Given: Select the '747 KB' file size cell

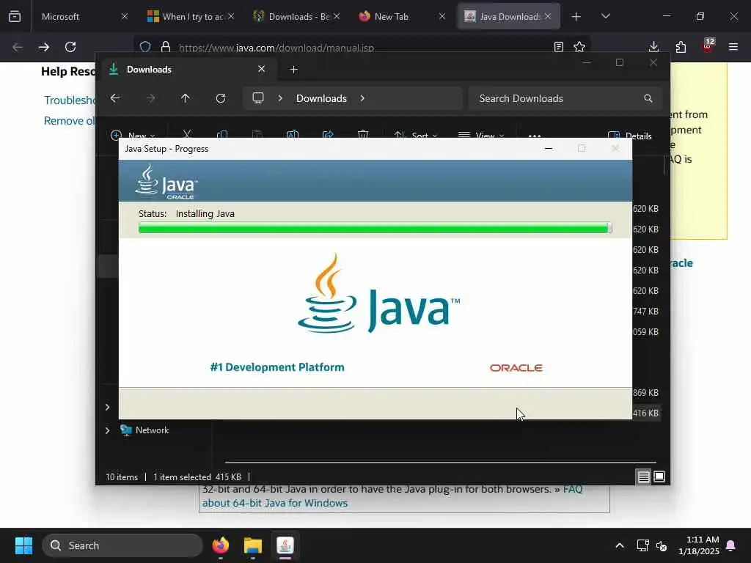Looking at the screenshot, I should [x=645, y=311].
